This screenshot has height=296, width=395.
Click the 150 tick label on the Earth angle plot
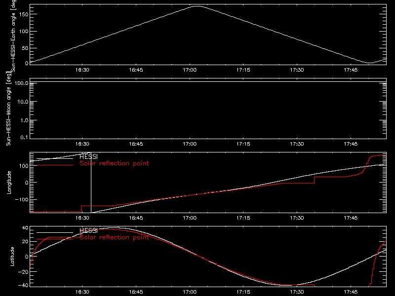click(x=23, y=14)
